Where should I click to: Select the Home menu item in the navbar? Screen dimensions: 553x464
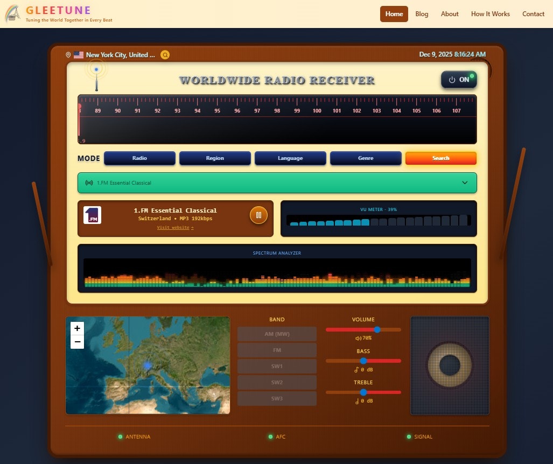394,14
